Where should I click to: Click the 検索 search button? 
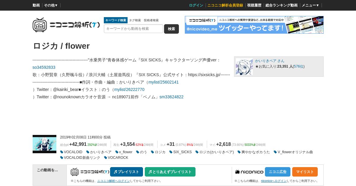(x=171, y=29)
